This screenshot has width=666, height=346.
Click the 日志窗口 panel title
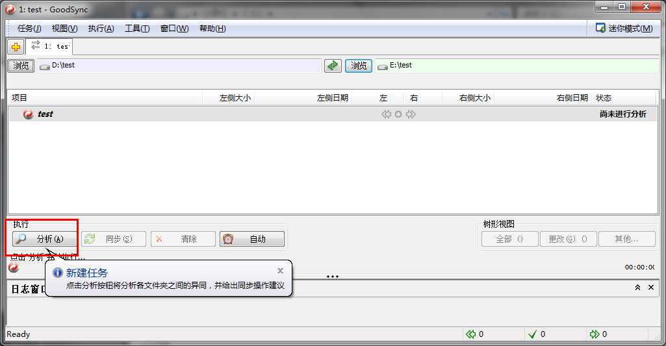[x=27, y=289]
